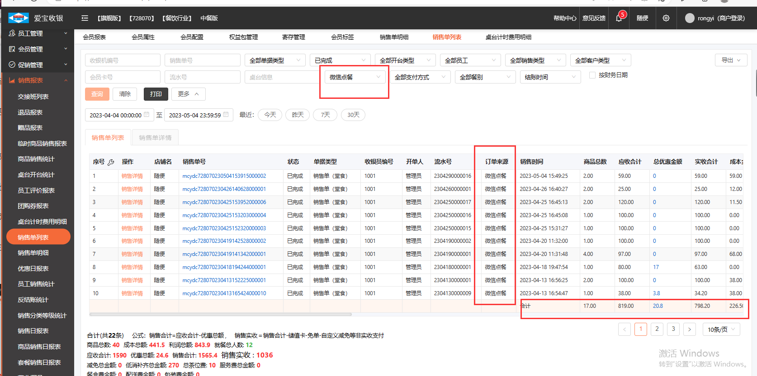Open the 全部支付方式 dropdown
This screenshot has width=757, height=376.
point(420,77)
